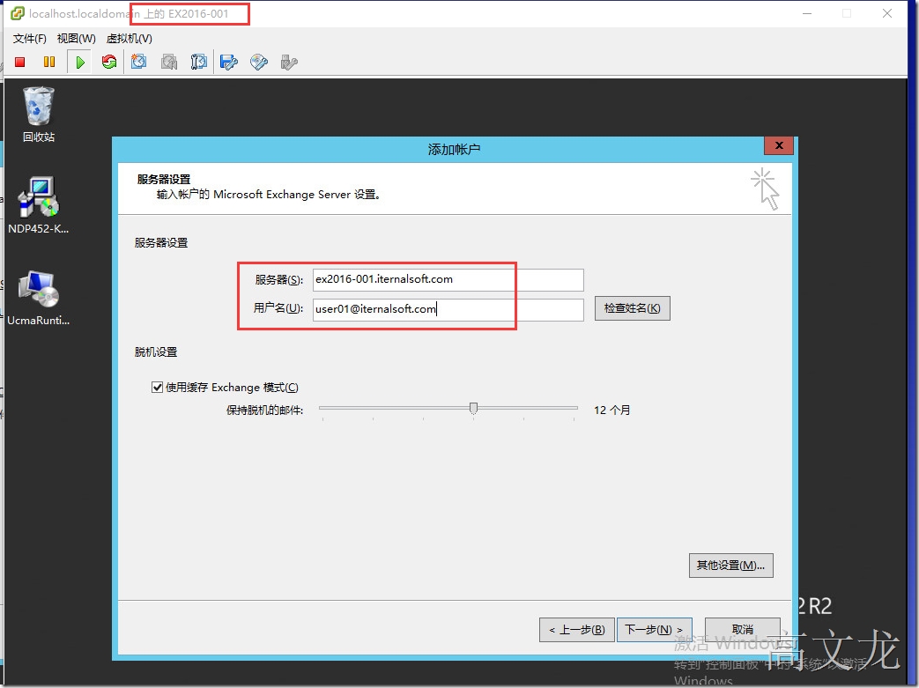
Task: Click the 服务器(S) server input field
Action: 448,279
